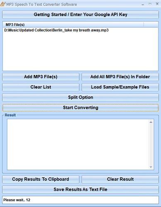Close the MP3 Speech To Text Converter window
The image size is (161, 207).
coord(157,4)
